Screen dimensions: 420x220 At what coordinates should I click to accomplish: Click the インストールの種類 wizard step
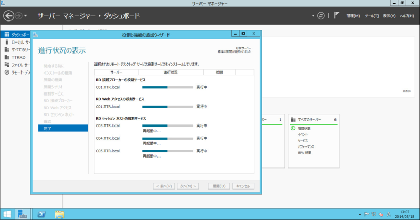(x=58, y=73)
